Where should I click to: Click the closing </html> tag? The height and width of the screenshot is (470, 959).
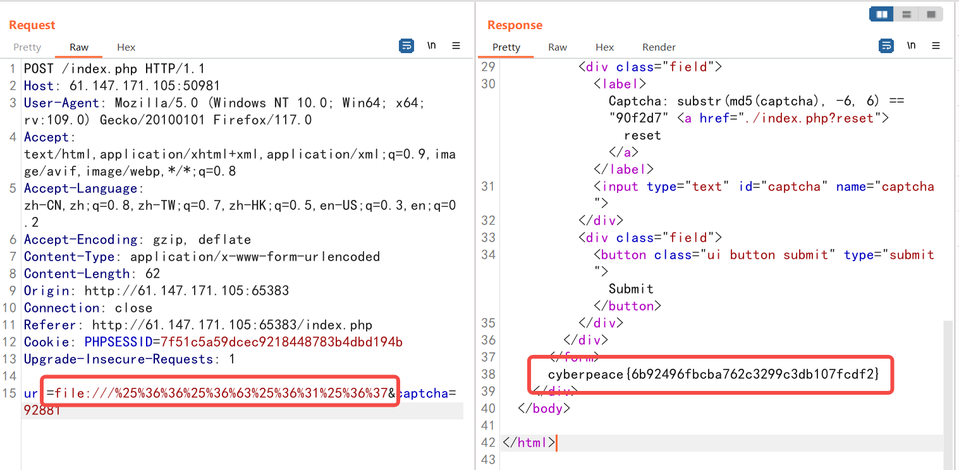point(528,443)
